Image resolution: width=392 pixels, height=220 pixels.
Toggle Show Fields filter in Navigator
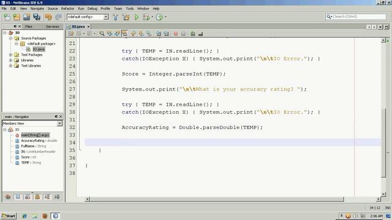[x=18, y=197]
